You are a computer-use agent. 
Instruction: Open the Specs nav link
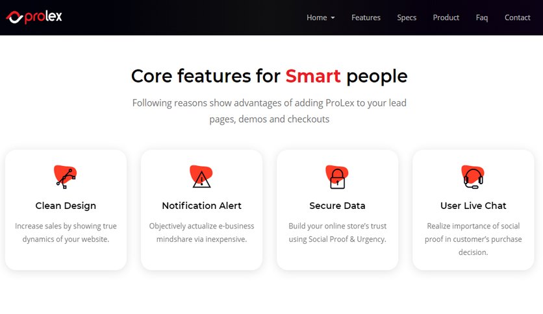pos(407,18)
